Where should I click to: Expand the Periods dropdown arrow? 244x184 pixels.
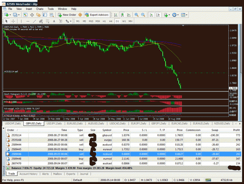[x=178, y=15]
